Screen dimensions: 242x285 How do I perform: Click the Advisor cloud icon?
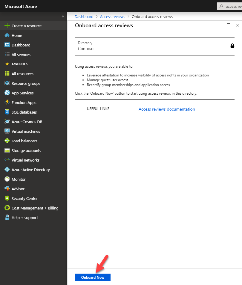7,189
